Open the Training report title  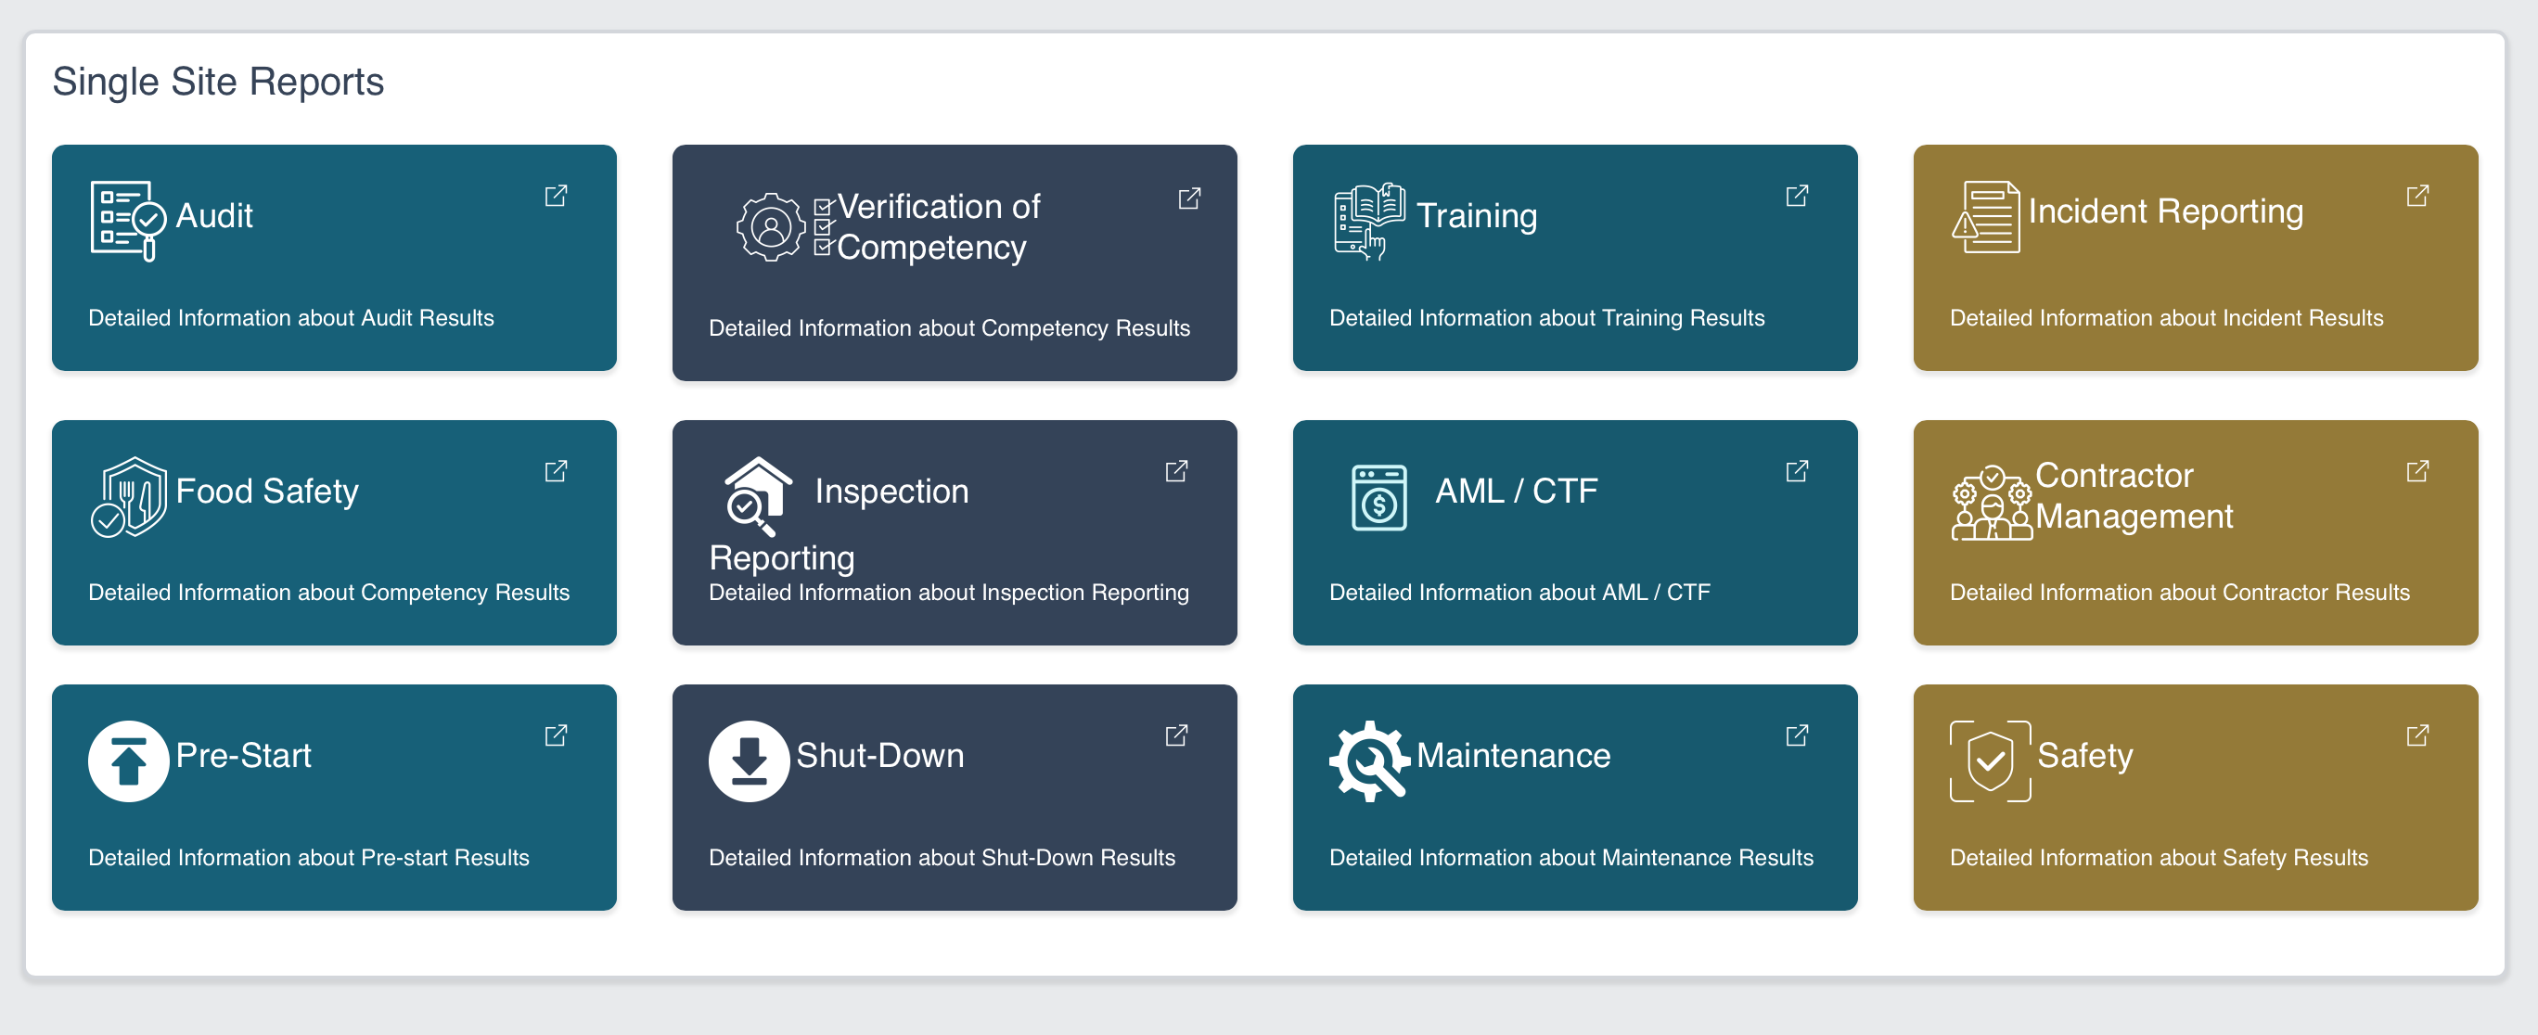[1476, 217]
